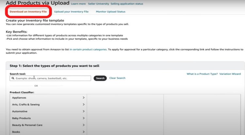Expand the Automotive category arrow
The height and width of the screenshot is (135, 245).
pyautogui.click(x=84, y=111)
